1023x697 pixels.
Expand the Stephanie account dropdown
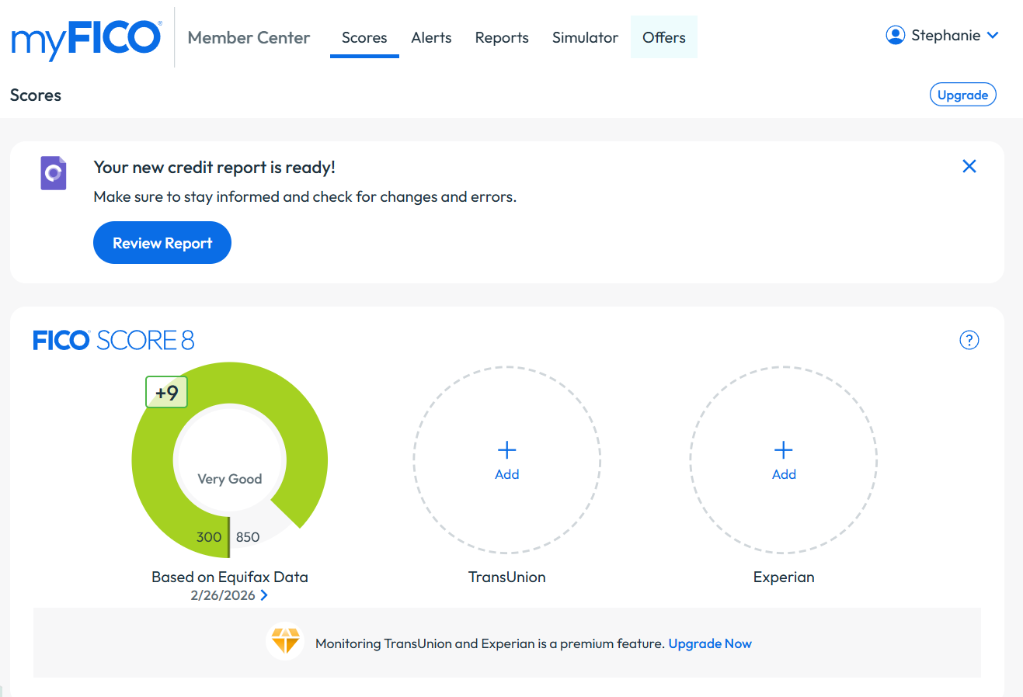pyautogui.click(x=993, y=35)
